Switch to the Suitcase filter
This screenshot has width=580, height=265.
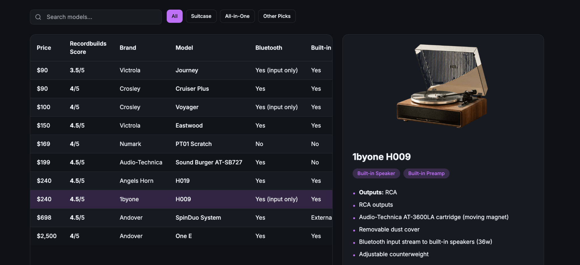(201, 16)
